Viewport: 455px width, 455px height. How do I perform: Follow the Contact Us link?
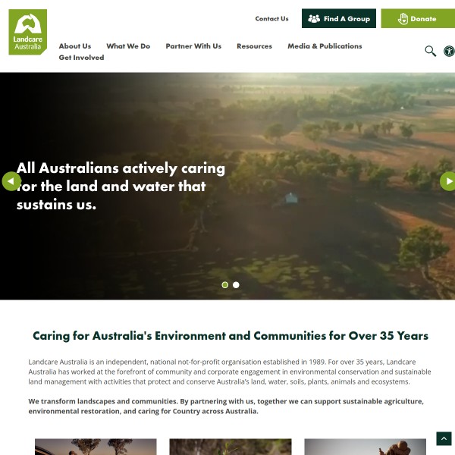coord(271,19)
